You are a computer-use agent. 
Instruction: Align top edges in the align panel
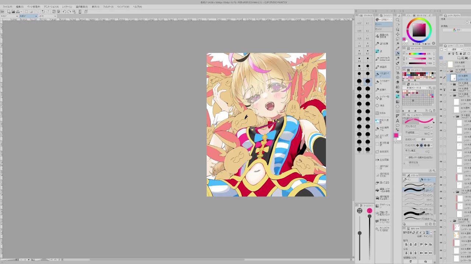click(x=422, y=244)
